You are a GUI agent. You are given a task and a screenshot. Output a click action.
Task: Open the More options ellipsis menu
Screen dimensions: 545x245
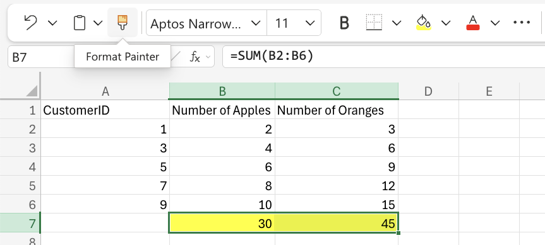coord(522,23)
